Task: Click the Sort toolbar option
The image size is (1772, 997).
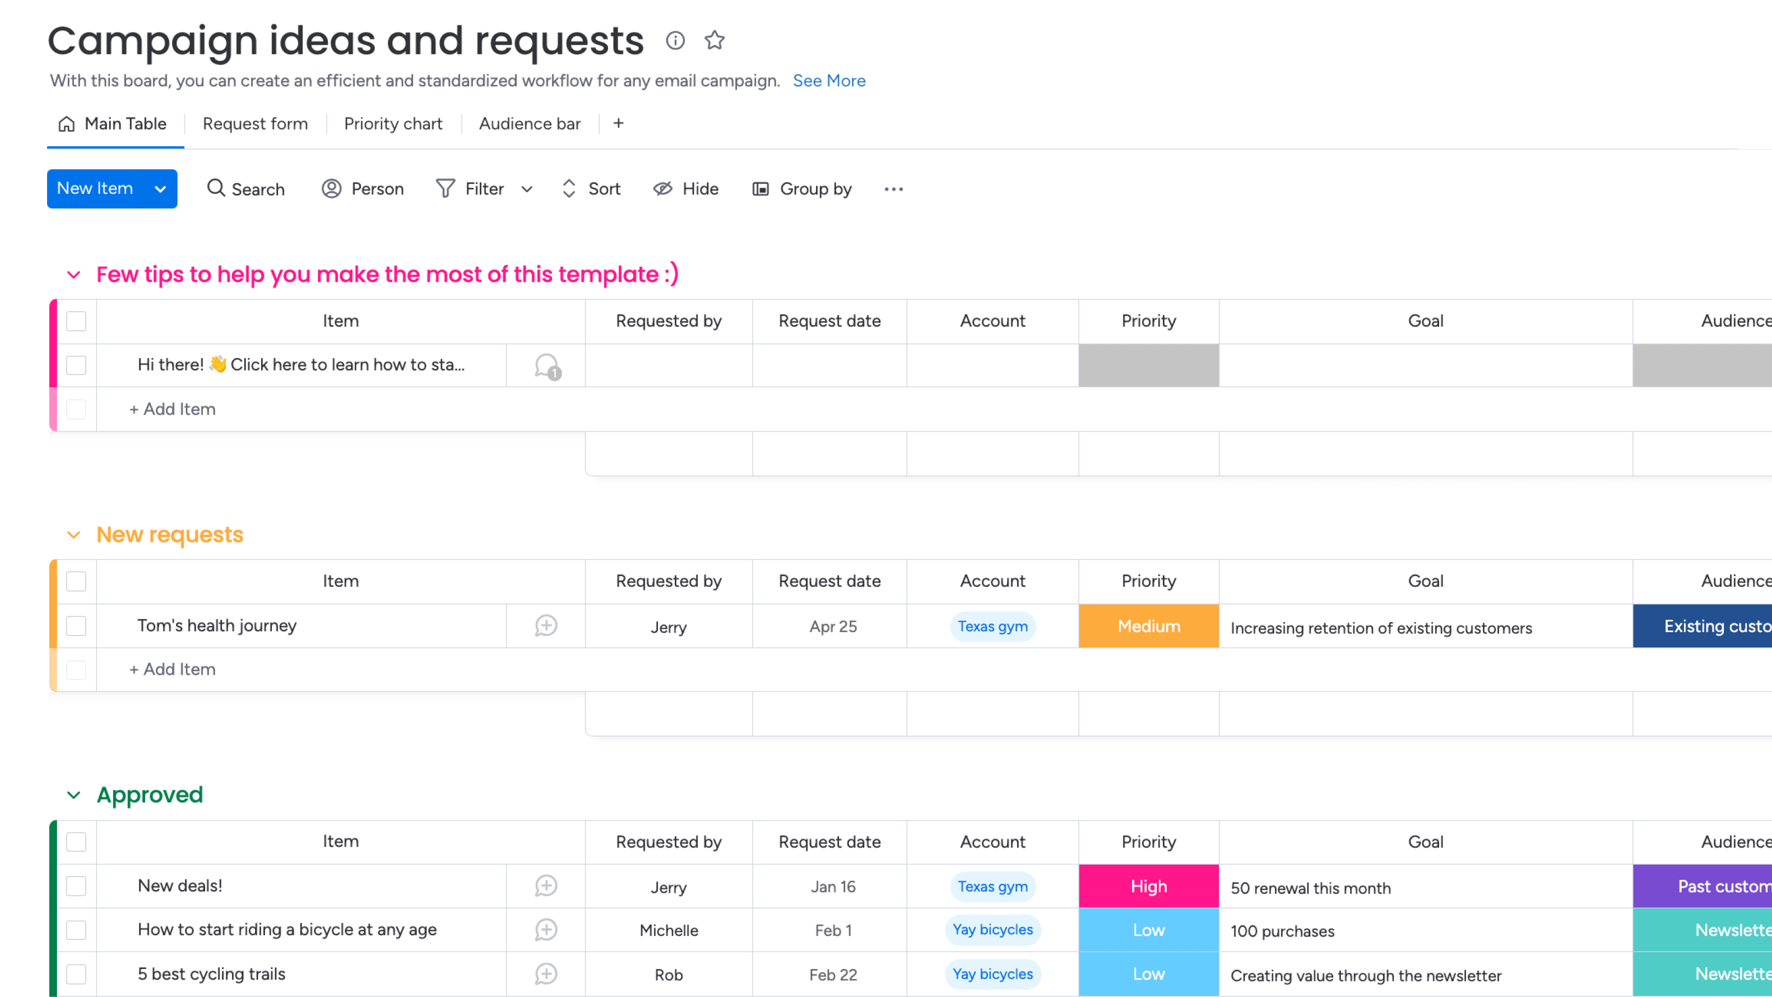Action: pyautogui.click(x=591, y=188)
